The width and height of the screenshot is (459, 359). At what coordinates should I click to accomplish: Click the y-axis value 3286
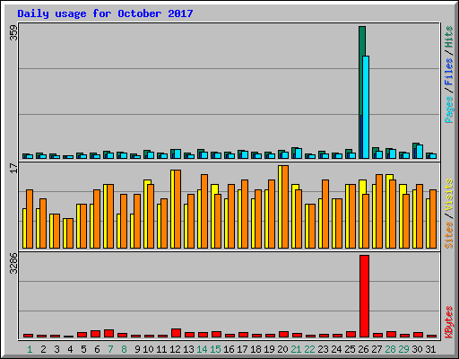[13, 263]
